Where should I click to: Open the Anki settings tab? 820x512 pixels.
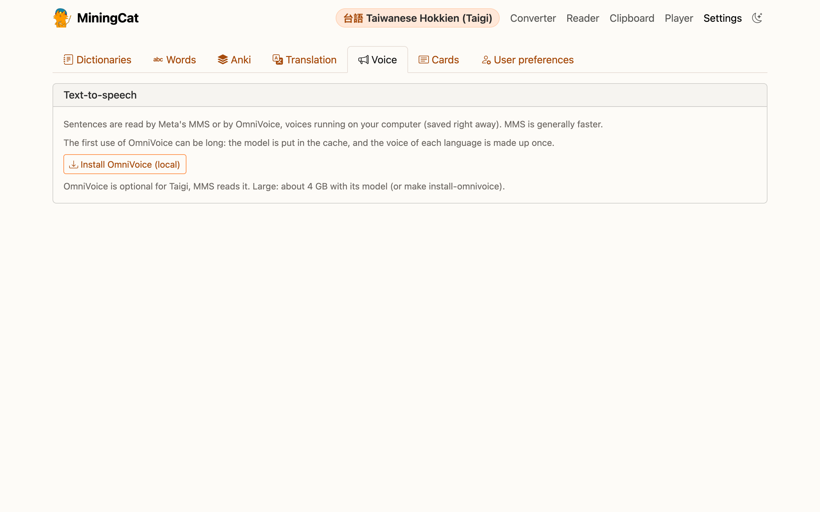pos(234,60)
